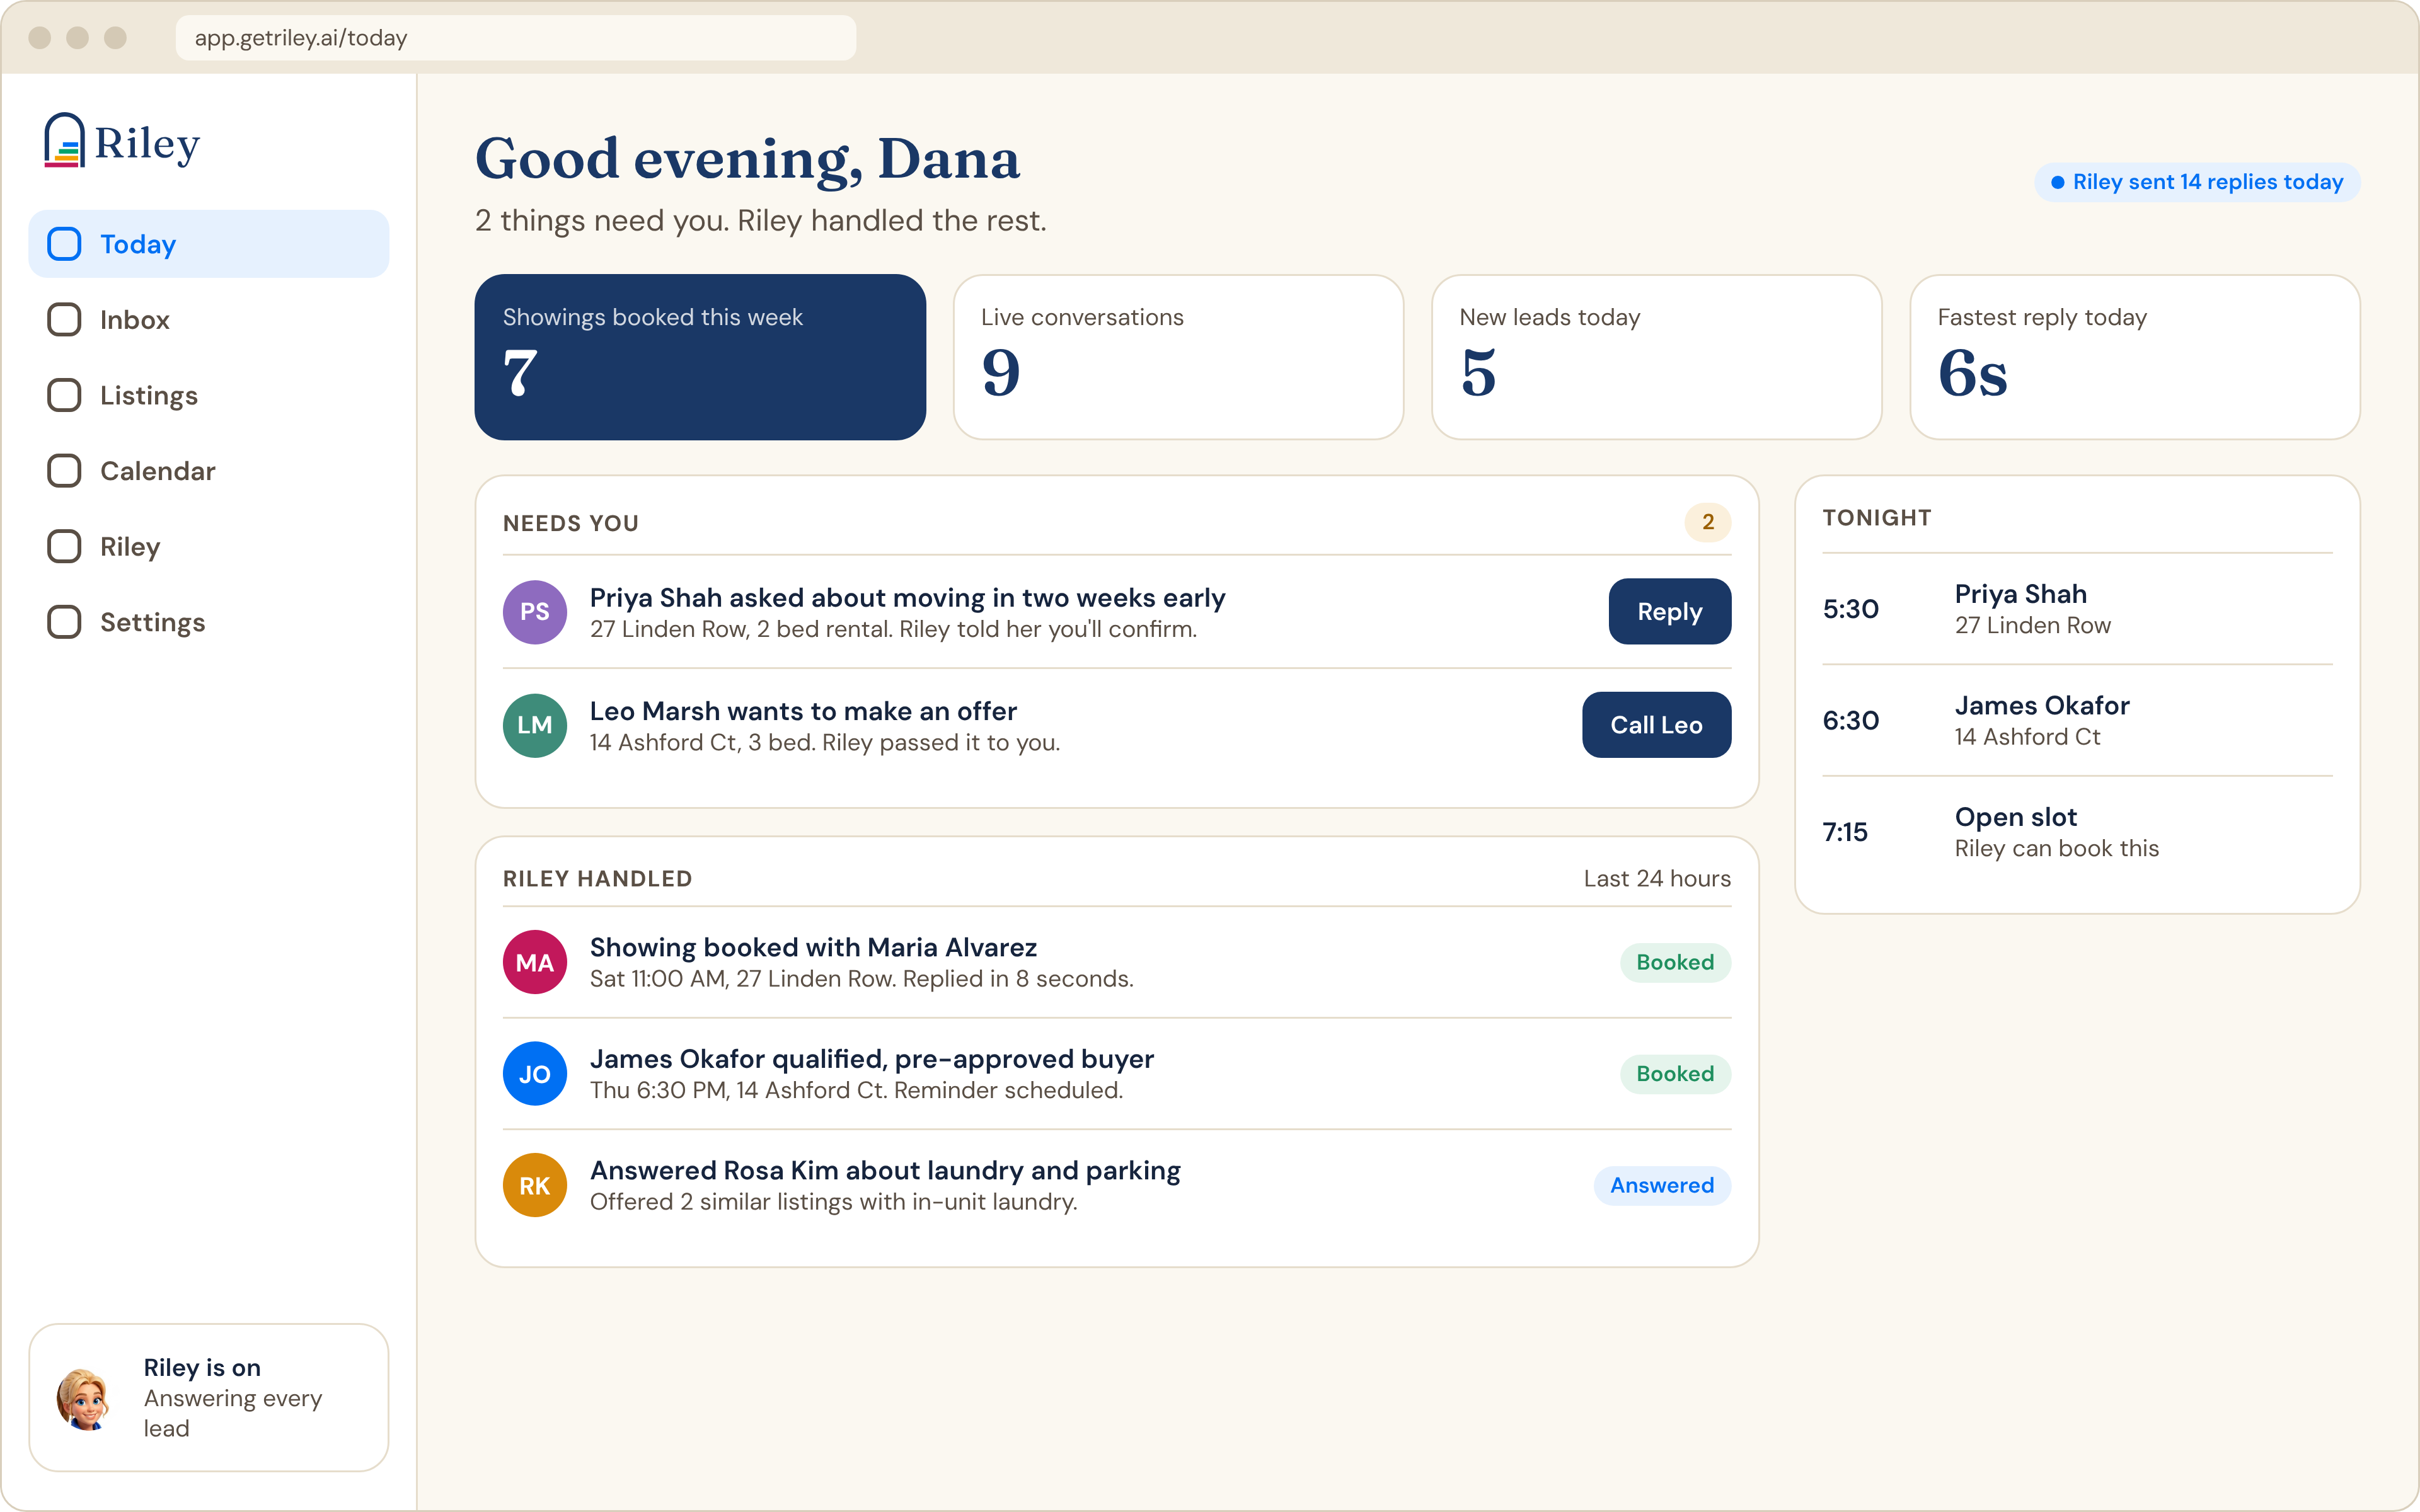Click the Listings sidebar icon
The width and height of the screenshot is (2420, 1512).
(65, 395)
